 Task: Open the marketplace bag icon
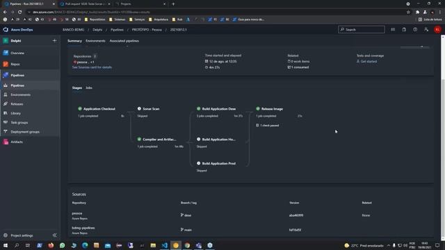(404, 29)
